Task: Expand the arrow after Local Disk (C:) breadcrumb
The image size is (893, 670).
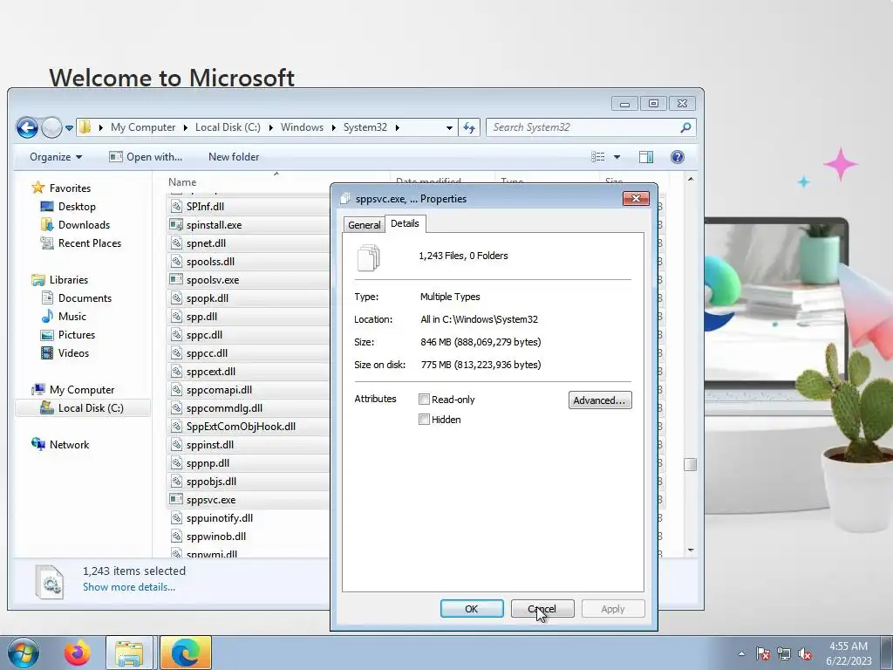Action: tap(269, 127)
